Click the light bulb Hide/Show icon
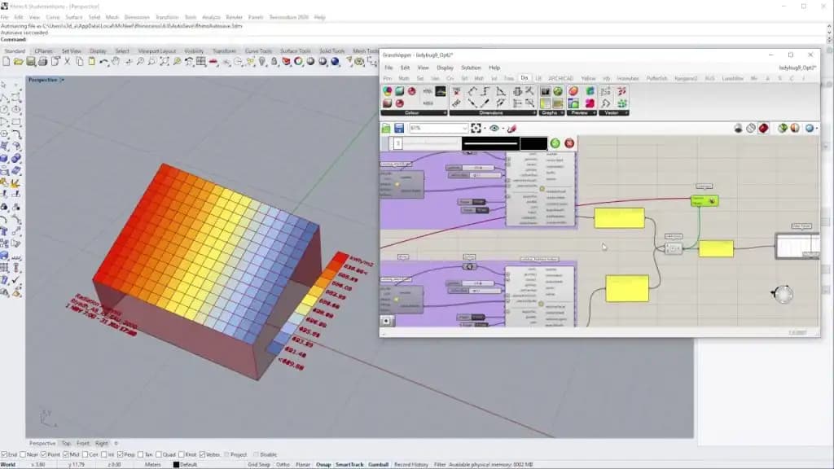 coord(262,62)
